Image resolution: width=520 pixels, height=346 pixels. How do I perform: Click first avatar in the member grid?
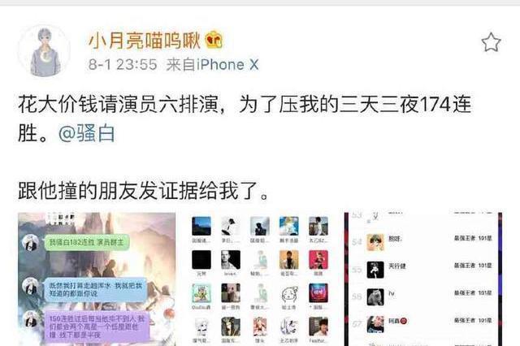pos(201,226)
